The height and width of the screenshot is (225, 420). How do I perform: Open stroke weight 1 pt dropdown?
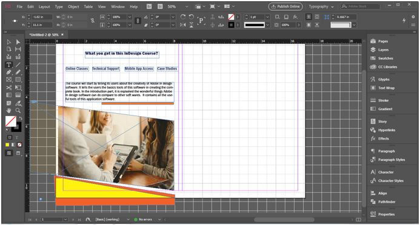pos(267,17)
